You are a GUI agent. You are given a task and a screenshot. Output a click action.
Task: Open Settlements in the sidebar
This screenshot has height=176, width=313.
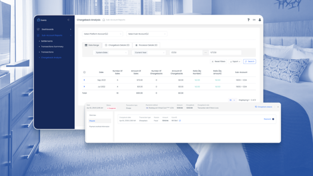[47, 41]
